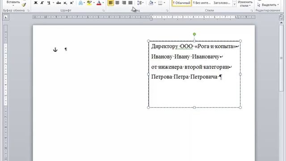This screenshot has width=286, height=161.
Task: Apply the Обычный style
Action: pyautogui.click(x=182, y=3)
